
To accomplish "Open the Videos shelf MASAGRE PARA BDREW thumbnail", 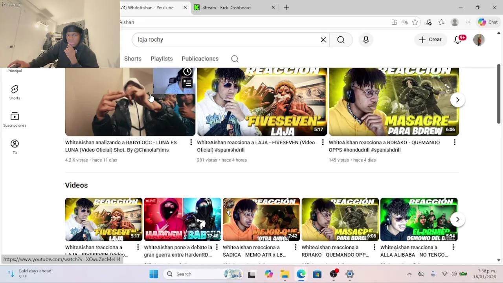I will click(x=340, y=219).
